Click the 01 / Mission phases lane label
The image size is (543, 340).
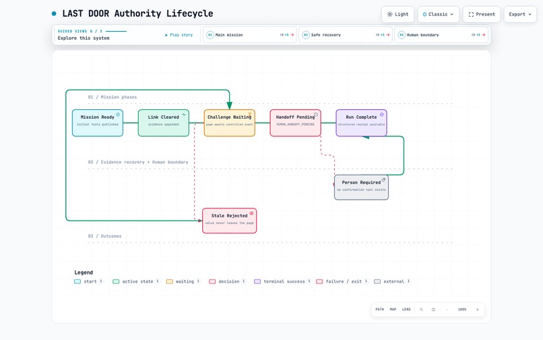pos(113,97)
